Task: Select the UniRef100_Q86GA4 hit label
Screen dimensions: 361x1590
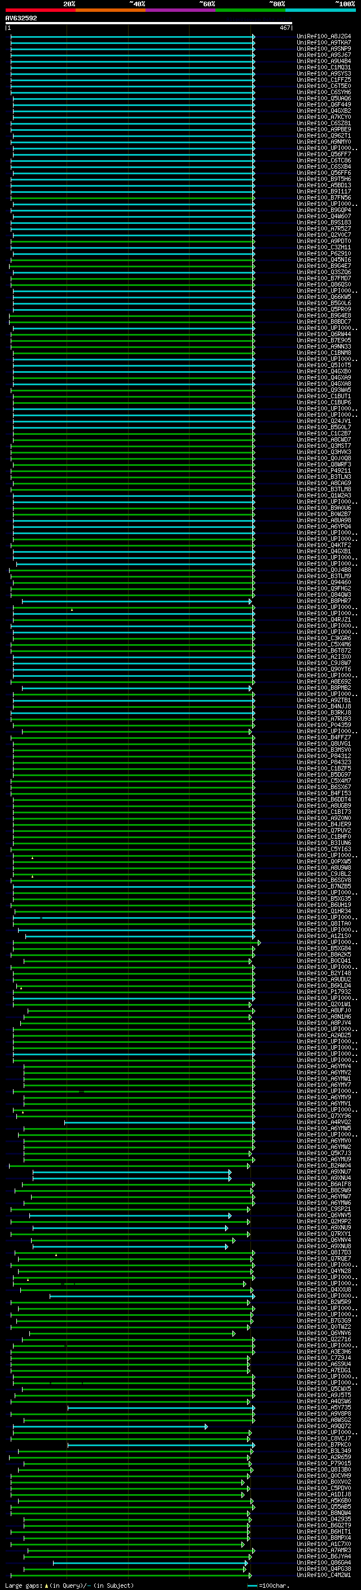Action: tap(324, 1563)
